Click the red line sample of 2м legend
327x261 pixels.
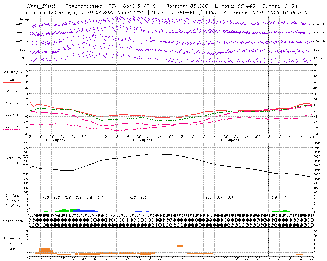12,83
